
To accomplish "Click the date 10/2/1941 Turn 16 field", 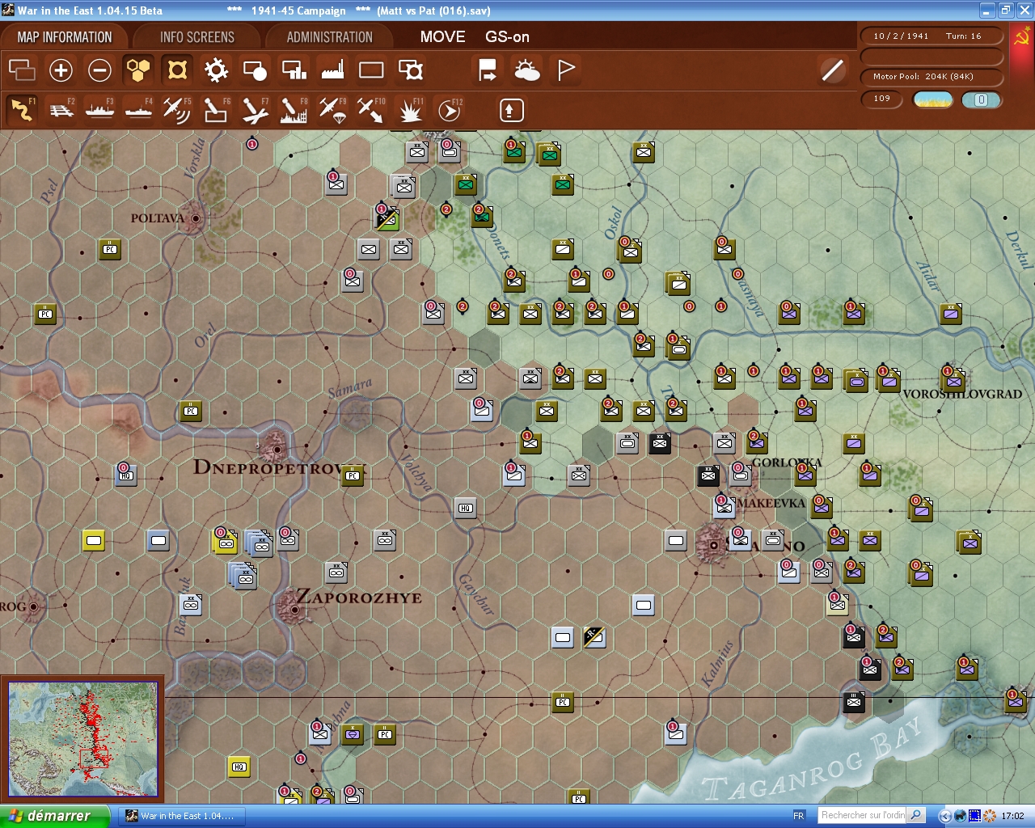I will 931,36.
